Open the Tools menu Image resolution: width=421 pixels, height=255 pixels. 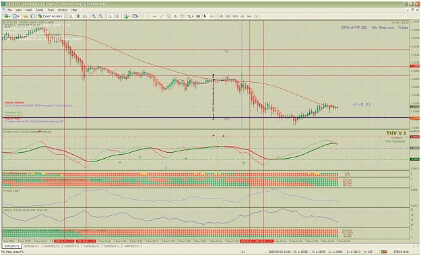(x=51, y=10)
